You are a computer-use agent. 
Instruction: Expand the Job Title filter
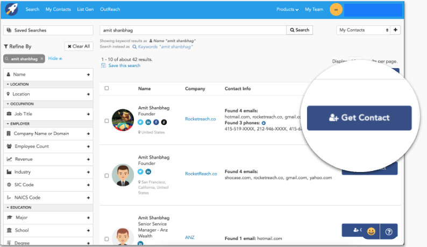pos(48,114)
